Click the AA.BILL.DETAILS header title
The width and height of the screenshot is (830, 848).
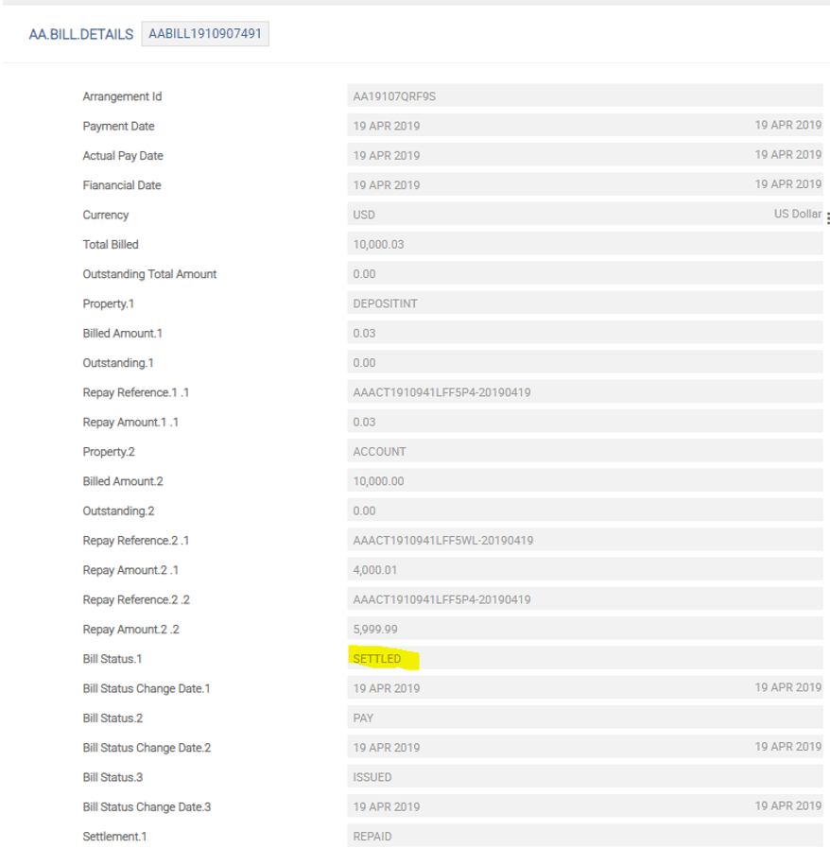click(x=80, y=35)
